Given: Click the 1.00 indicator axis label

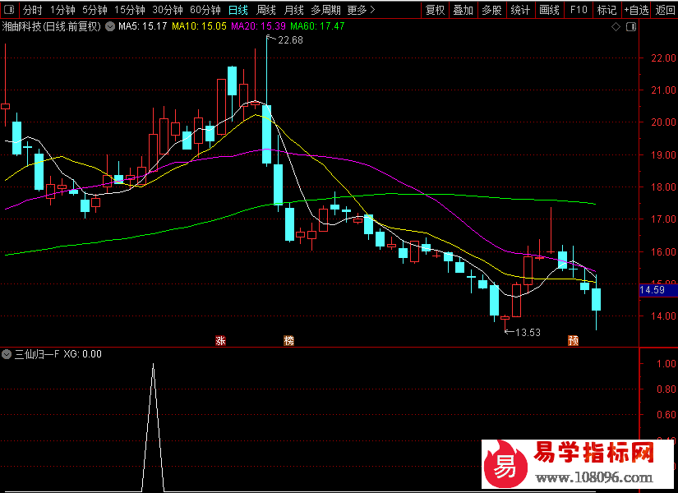Looking at the screenshot, I should pos(666,364).
